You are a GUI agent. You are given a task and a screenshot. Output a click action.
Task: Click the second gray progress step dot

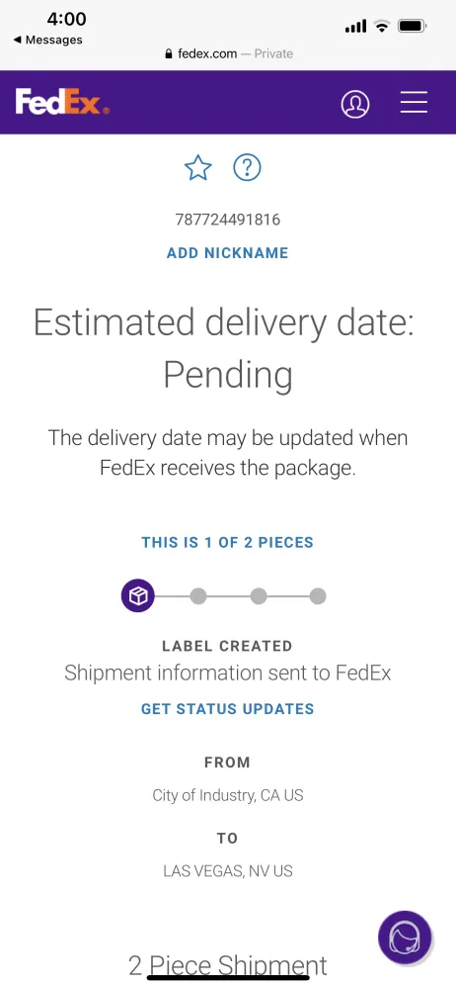click(x=198, y=596)
